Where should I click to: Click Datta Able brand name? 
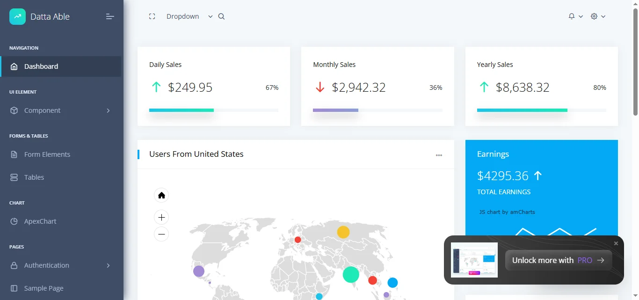click(x=50, y=16)
